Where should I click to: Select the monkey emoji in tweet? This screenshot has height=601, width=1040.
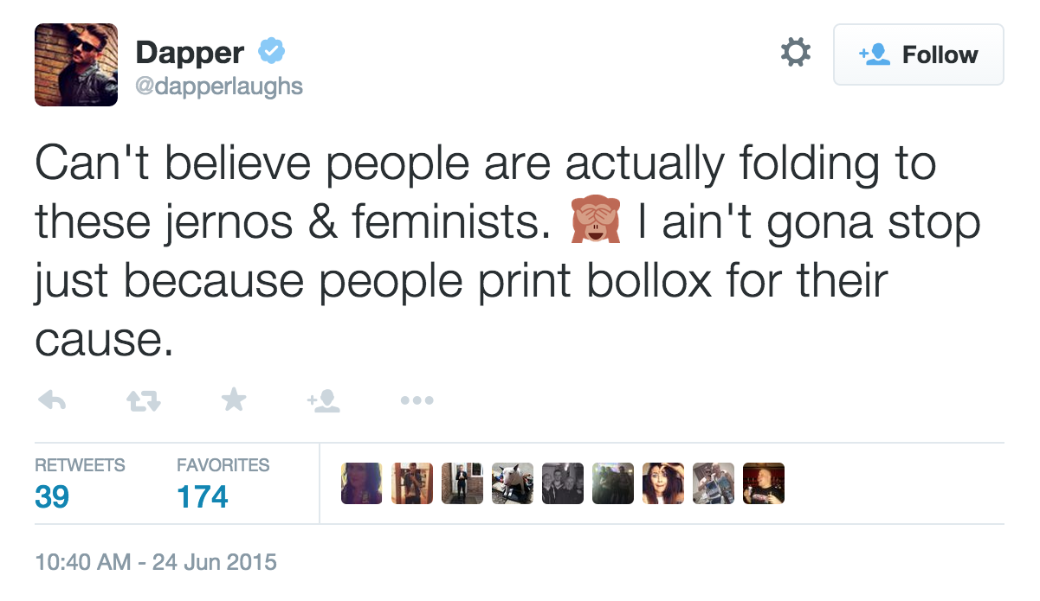595,225
